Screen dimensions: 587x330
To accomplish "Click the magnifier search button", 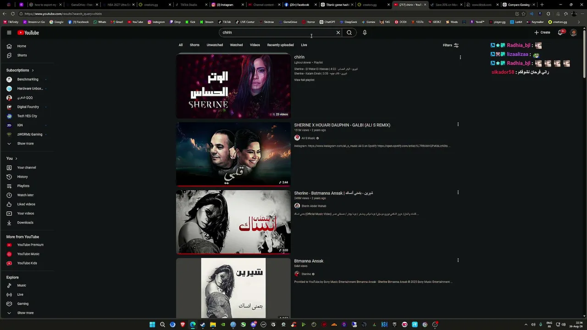I will coord(349,33).
